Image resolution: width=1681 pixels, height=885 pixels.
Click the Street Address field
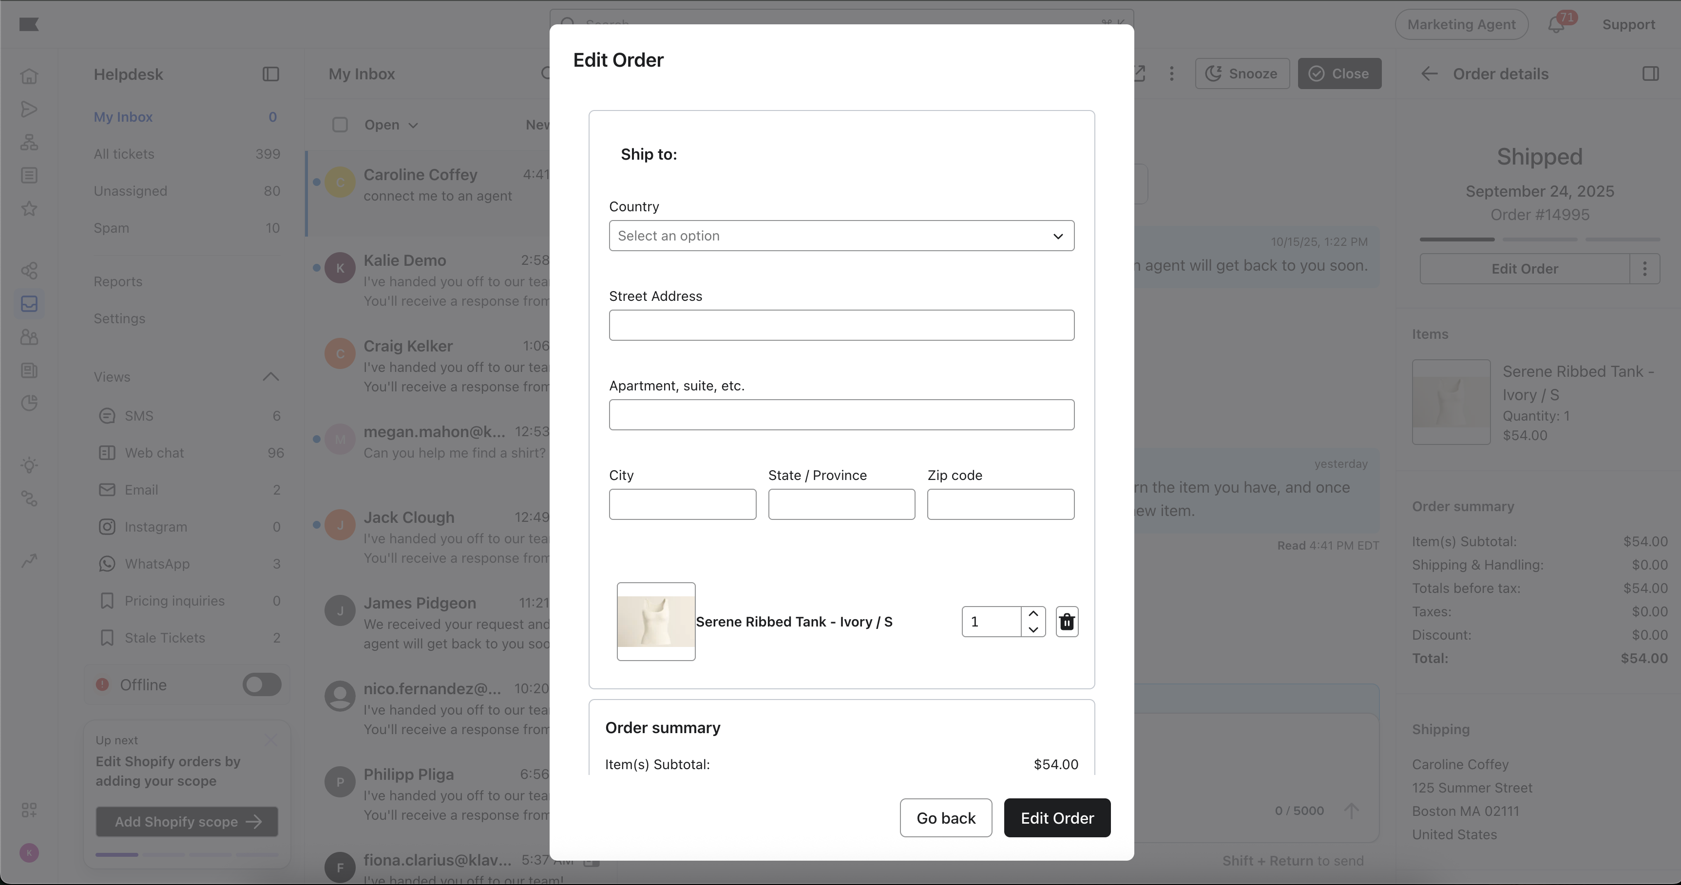(x=841, y=325)
